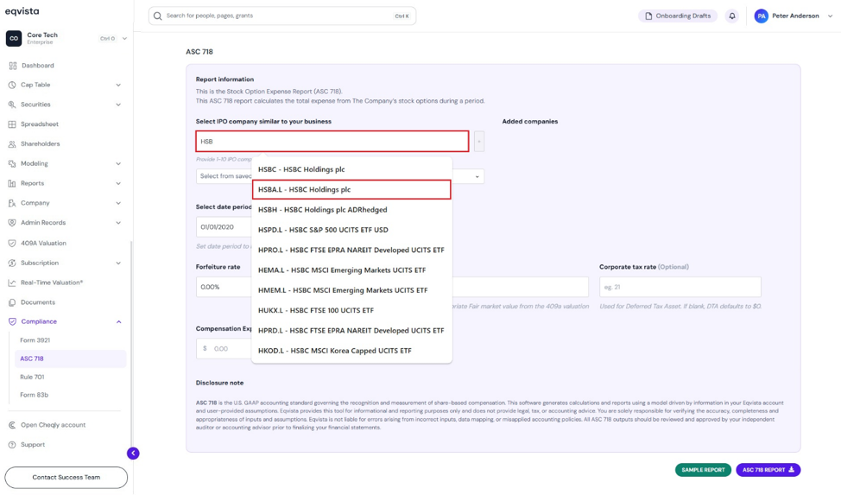Click the Support label in sidebar
This screenshot has width=841, height=495.
pos(33,445)
